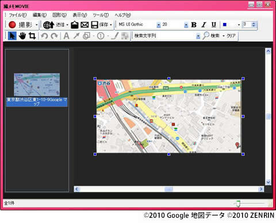Select the text A tool
276x223 pixels.
point(66,36)
